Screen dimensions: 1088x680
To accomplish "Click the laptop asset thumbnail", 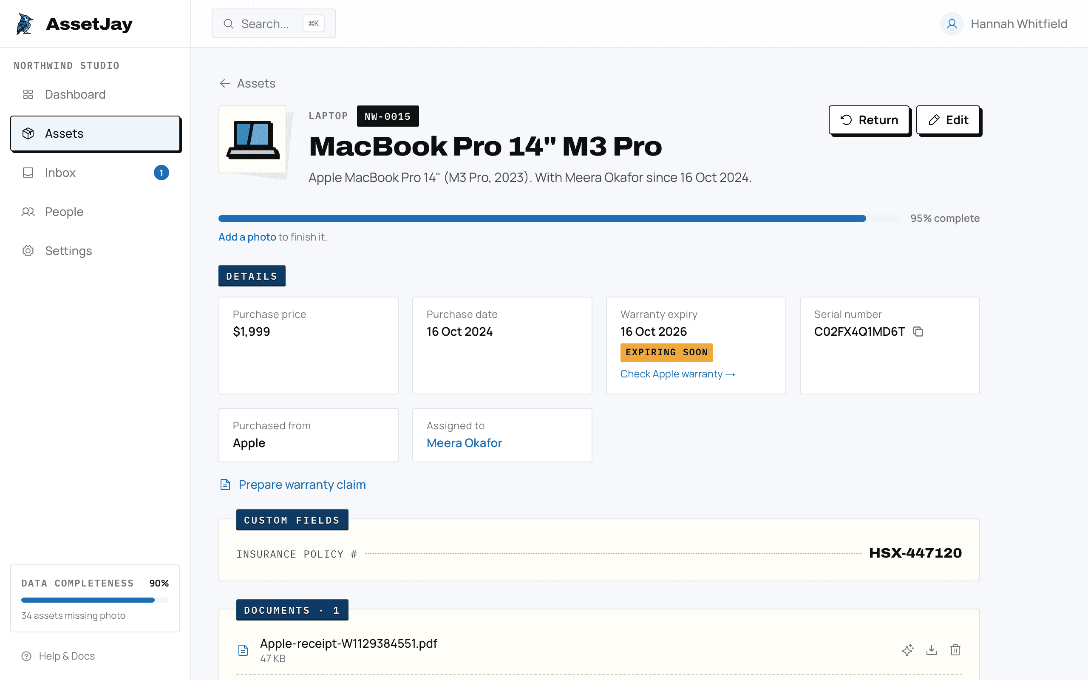I will click(x=253, y=139).
